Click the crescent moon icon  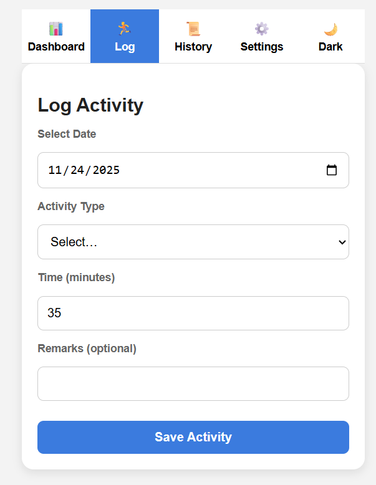pos(330,29)
